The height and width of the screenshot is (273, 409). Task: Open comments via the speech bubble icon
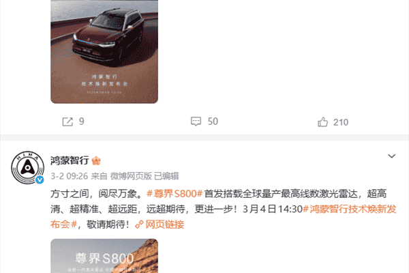(x=196, y=121)
